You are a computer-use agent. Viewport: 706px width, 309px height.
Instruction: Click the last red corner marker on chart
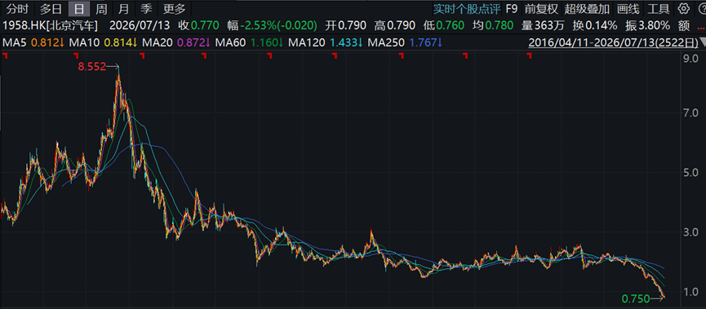click(x=531, y=55)
